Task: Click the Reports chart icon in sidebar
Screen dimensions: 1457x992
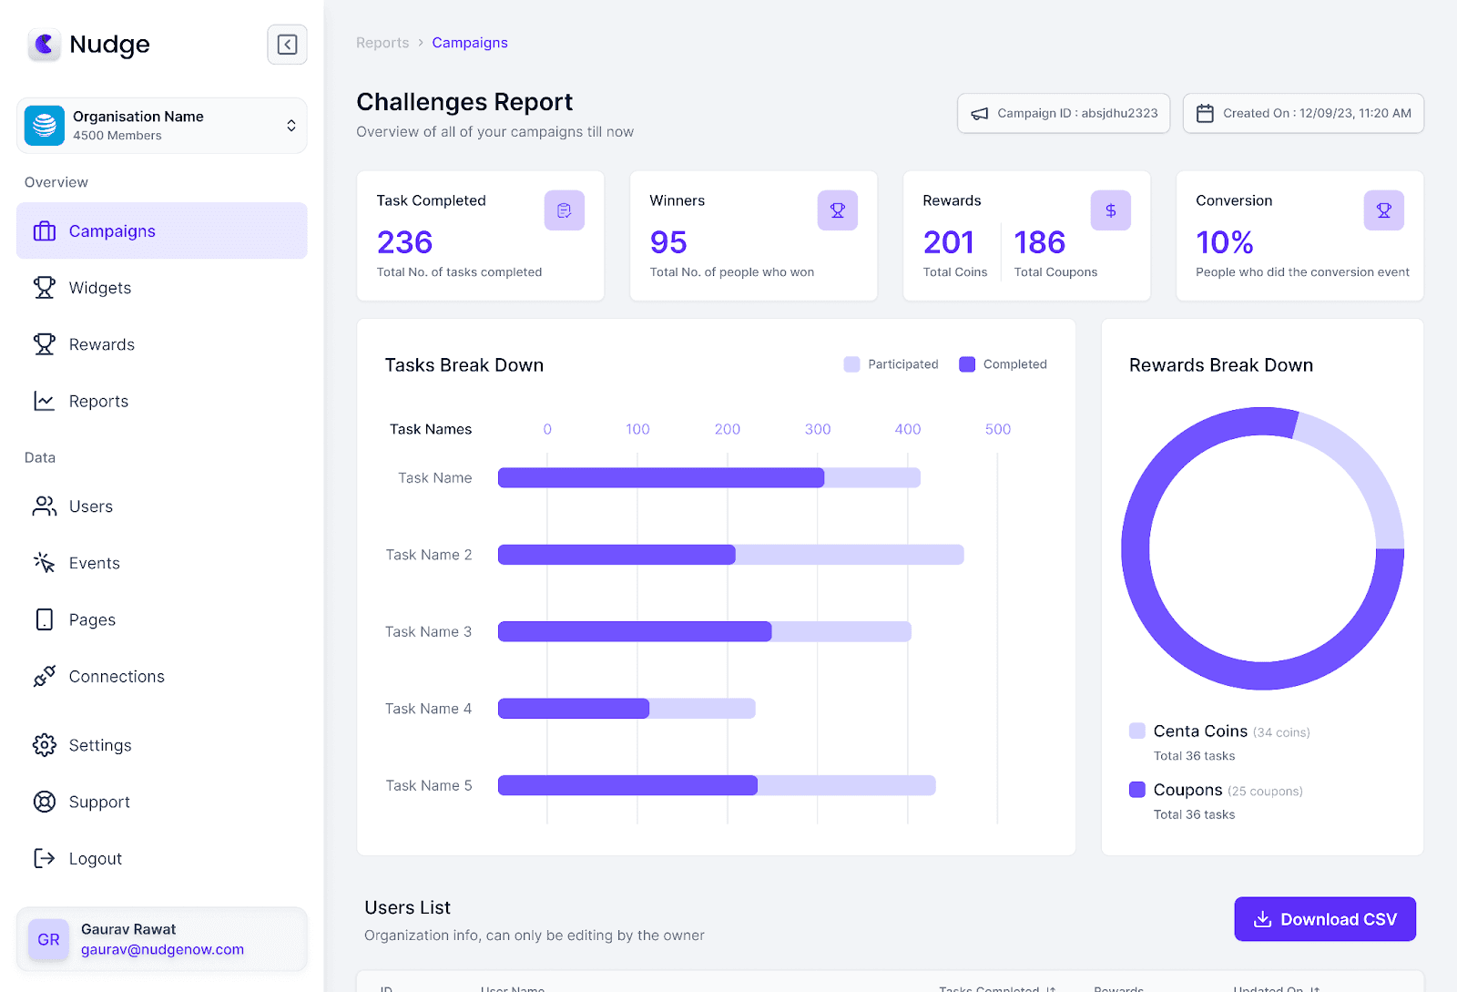Action: pyautogui.click(x=44, y=401)
